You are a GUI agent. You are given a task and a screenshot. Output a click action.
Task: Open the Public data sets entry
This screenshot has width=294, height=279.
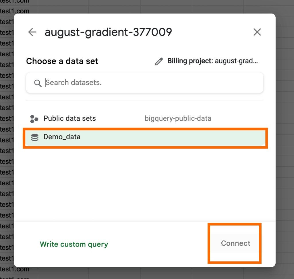pos(145,119)
